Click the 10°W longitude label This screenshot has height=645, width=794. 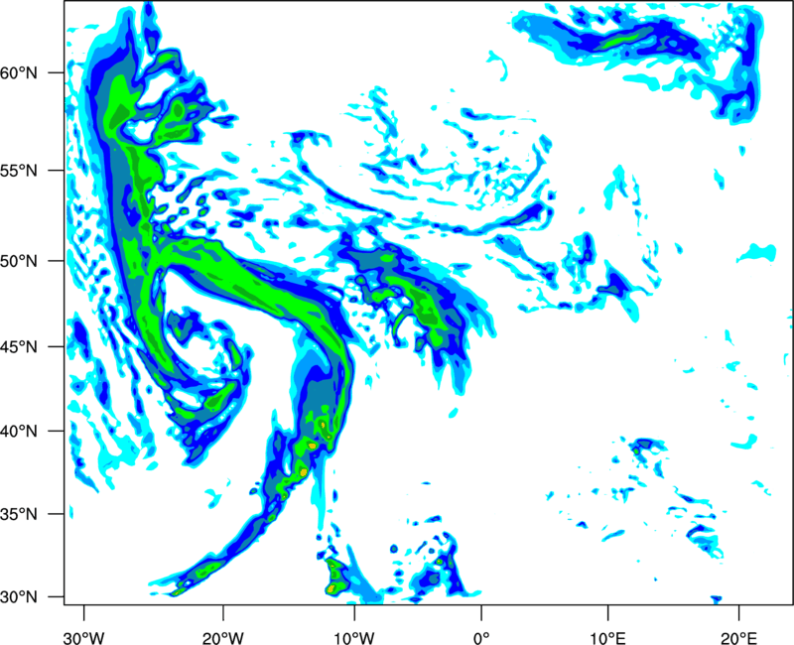click(354, 638)
